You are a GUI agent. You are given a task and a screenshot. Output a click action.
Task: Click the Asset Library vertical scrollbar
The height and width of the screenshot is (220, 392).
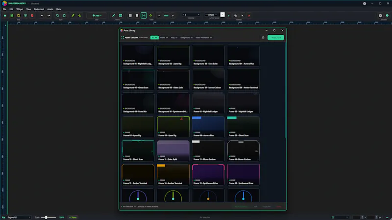point(285,90)
